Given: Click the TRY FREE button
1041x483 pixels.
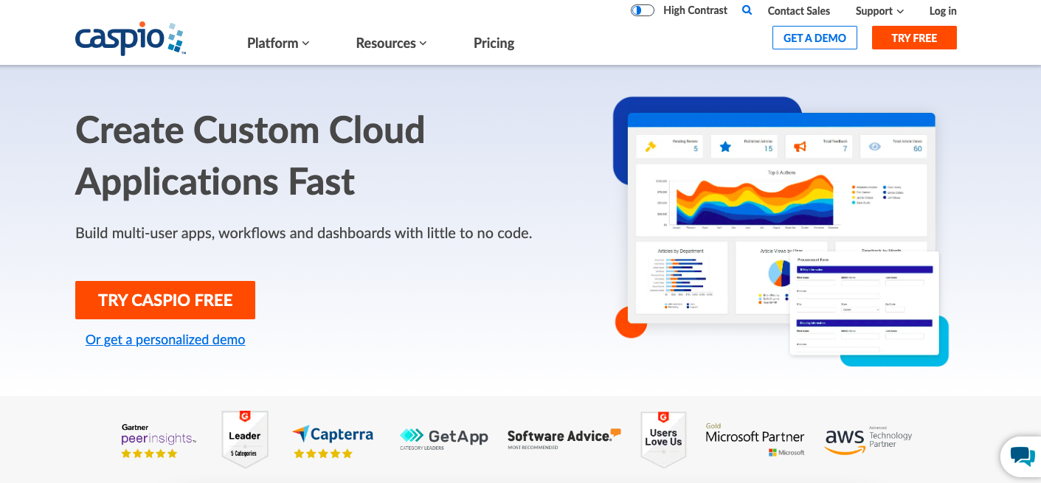Looking at the screenshot, I should tap(914, 38).
